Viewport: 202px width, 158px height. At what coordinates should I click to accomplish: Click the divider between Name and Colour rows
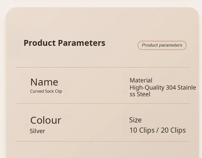[102, 103]
